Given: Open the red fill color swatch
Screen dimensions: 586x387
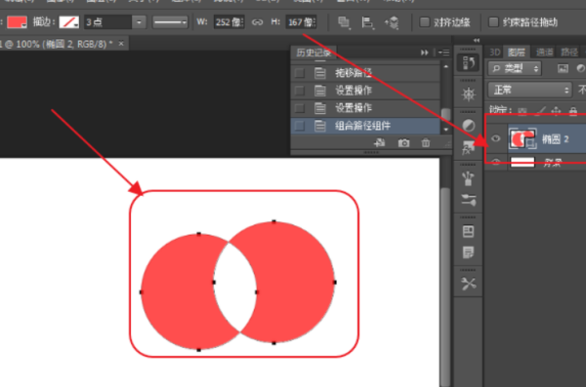Looking at the screenshot, I should (17, 22).
